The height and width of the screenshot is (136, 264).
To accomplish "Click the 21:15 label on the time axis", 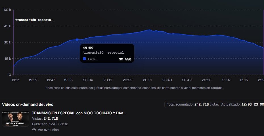I will tap(244, 80).
